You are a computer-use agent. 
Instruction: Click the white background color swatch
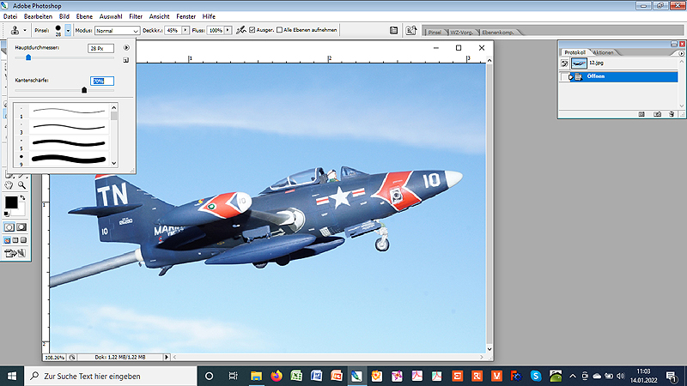tap(21, 210)
